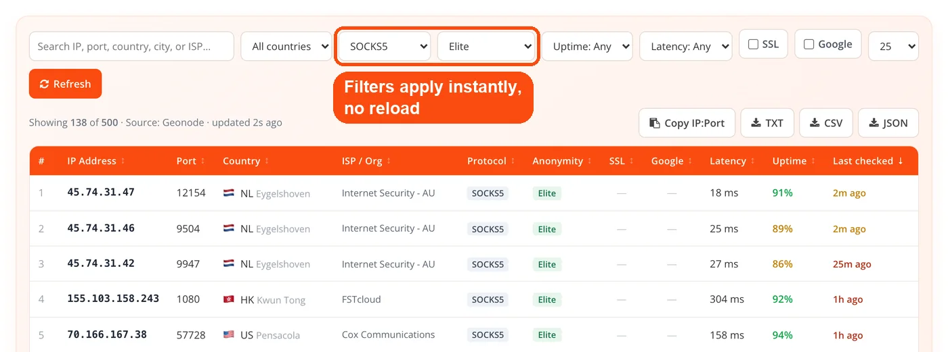Click the copy icon beside Copy IP:Port
Image resolution: width=948 pixels, height=352 pixels.
655,123
